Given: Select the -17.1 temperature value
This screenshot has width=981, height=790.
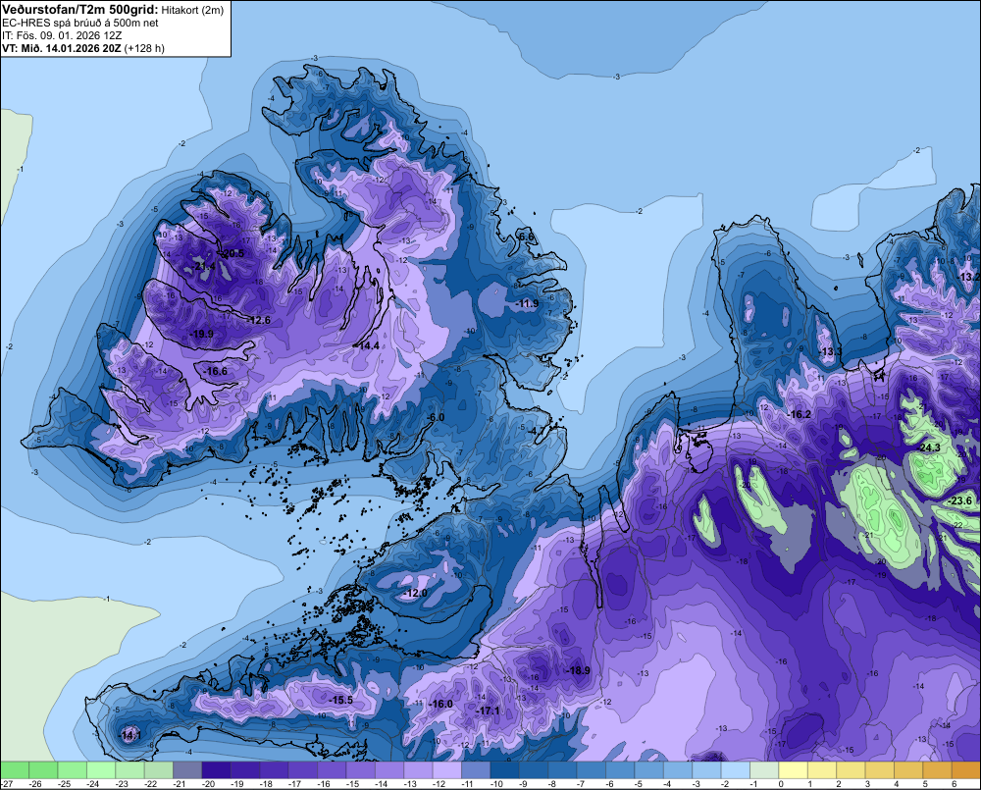Looking at the screenshot, I should coord(488,711).
